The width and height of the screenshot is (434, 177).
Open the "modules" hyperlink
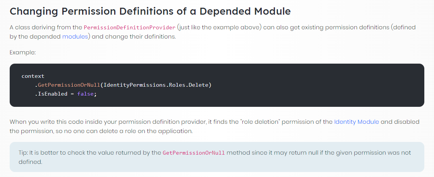(75, 37)
